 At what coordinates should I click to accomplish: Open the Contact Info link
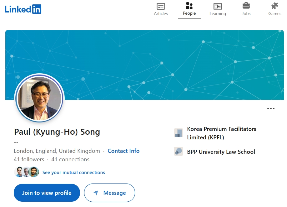click(x=123, y=151)
